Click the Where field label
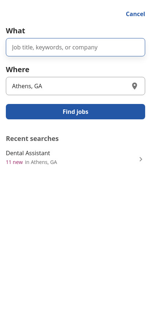Image resolution: width=151 pixels, height=328 pixels. pyautogui.click(x=18, y=70)
